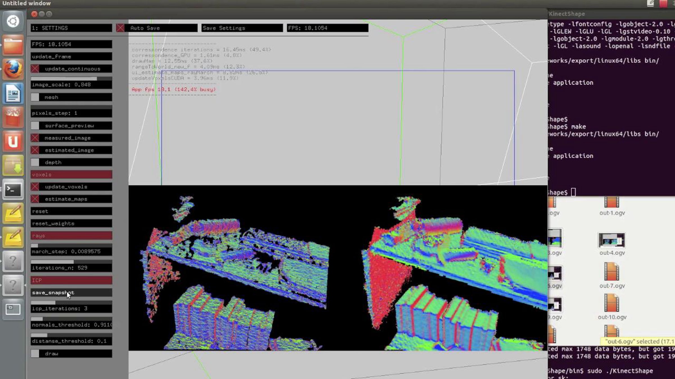675x379 pixels.
Task: Disable estimate_maps toggle
Action: (35, 199)
